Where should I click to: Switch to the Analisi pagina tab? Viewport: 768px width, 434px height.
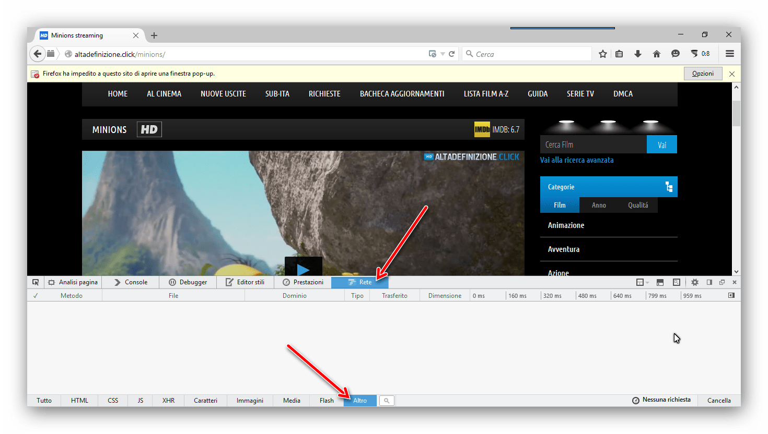(73, 282)
